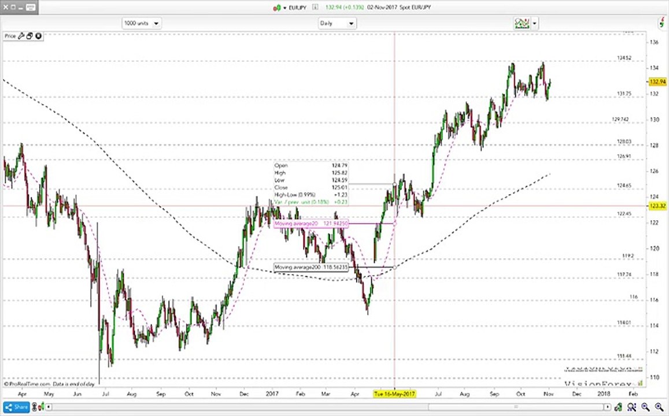The height and width of the screenshot is (416, 669).
Task: Expand the small arrow next to EURJPY symbol
Action: 285,8
